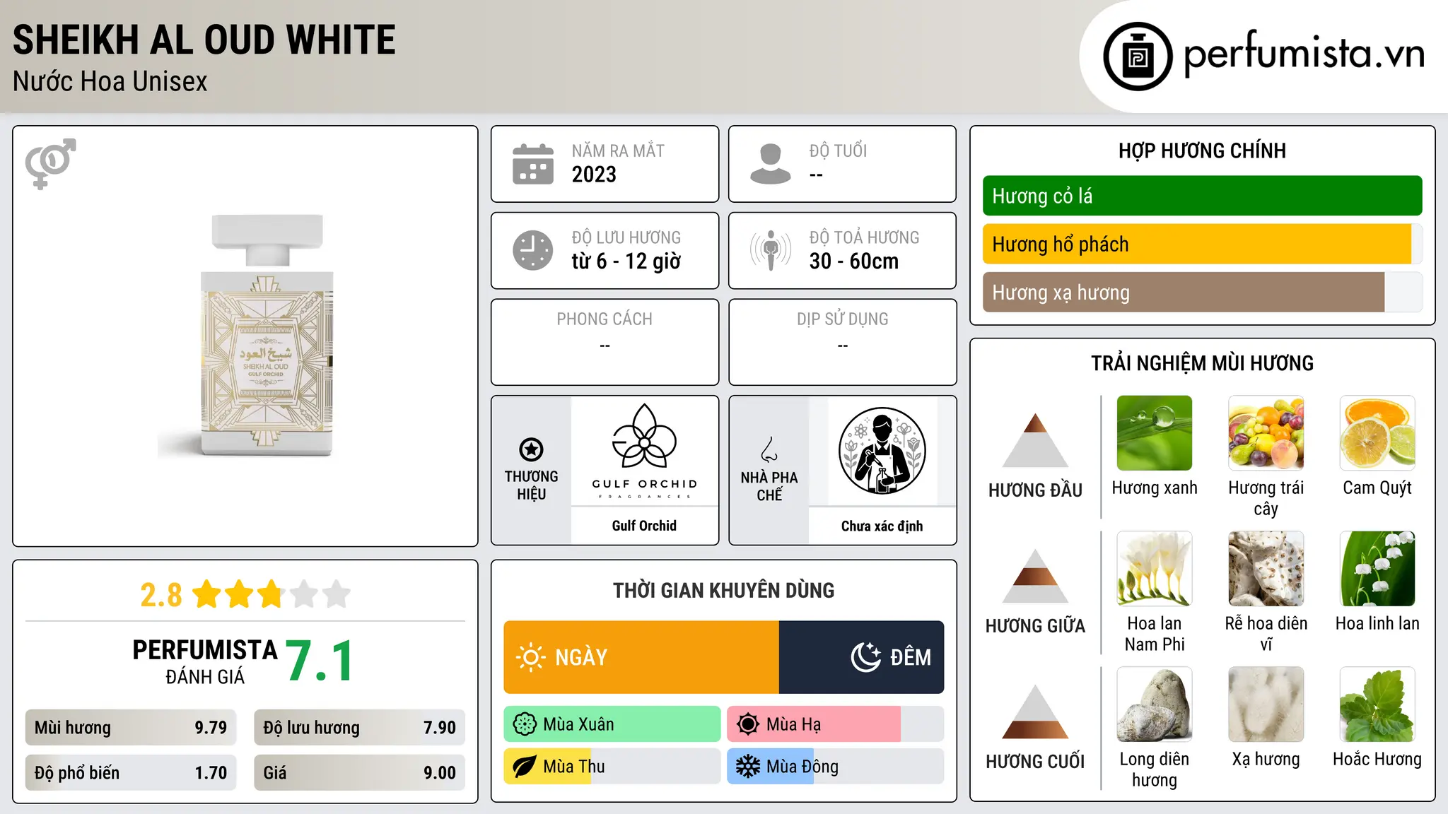Click the Giá 9.00 score row
The image size is (1448, 814).
click(x=359, y=773)
